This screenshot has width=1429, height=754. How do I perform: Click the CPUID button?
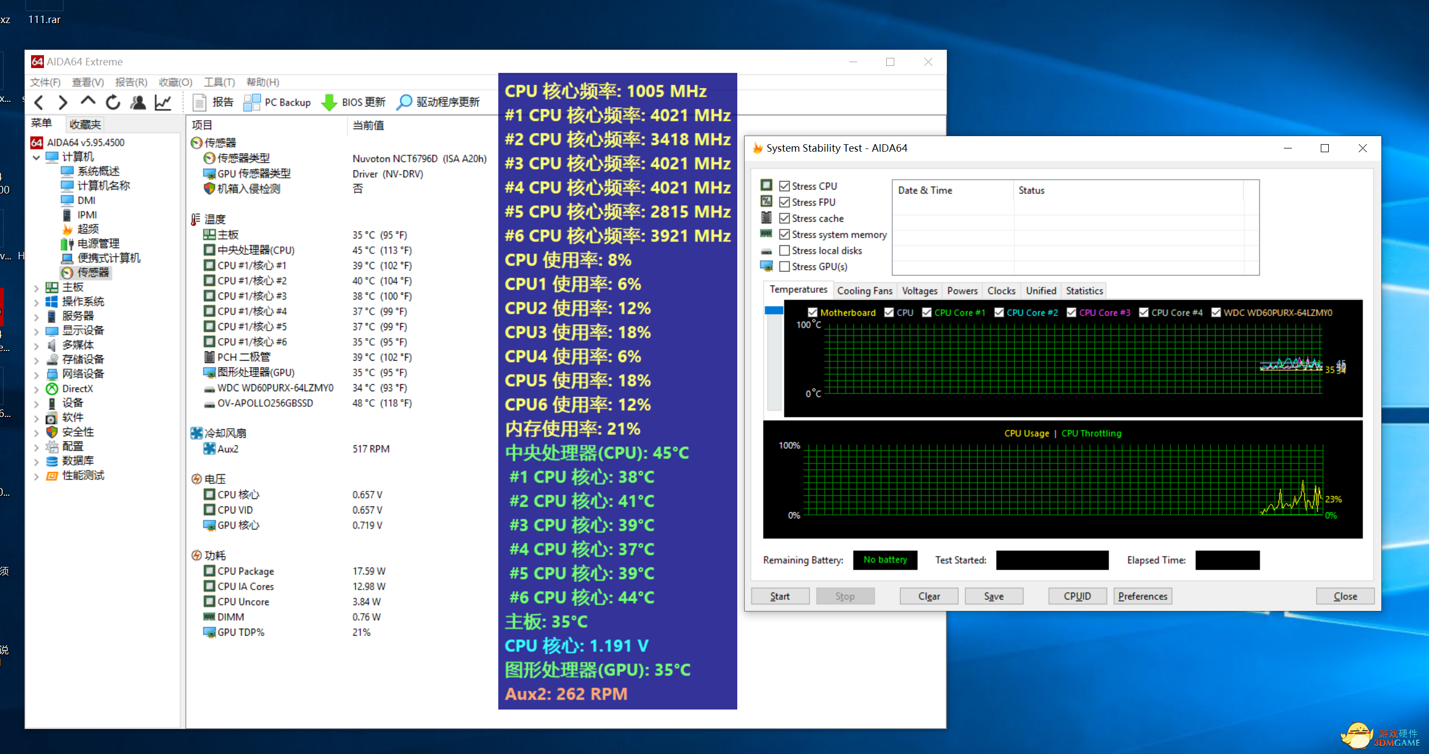(x=1078, y=596)
